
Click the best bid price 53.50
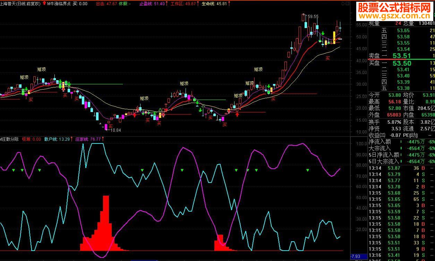coord(402,63)
